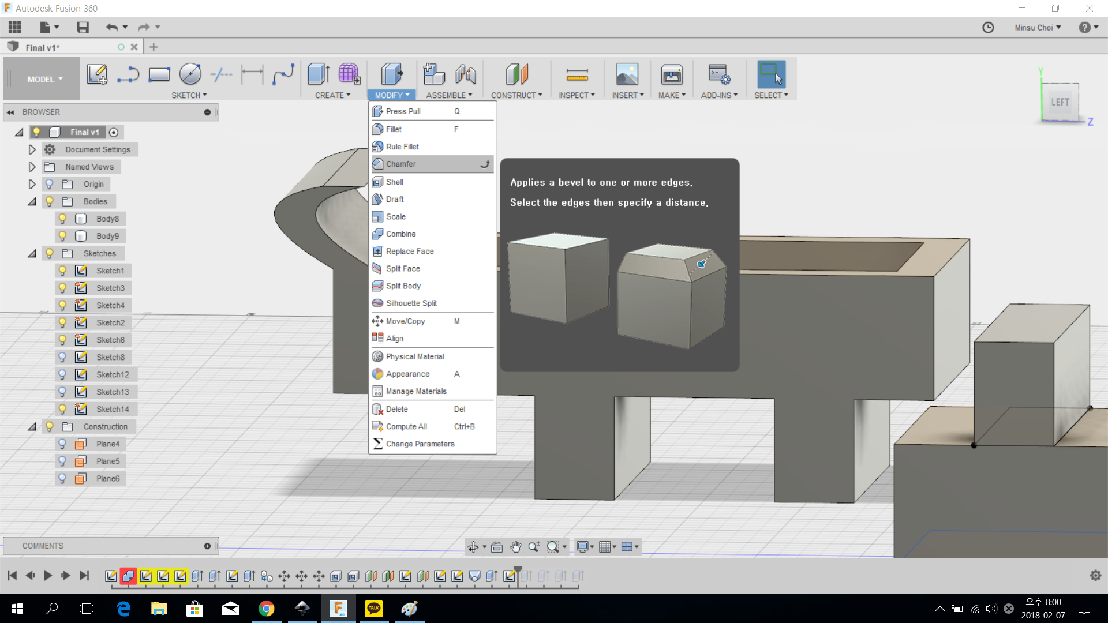Click the Create Form icon
1108x623 pixels.
pos(350,74)
